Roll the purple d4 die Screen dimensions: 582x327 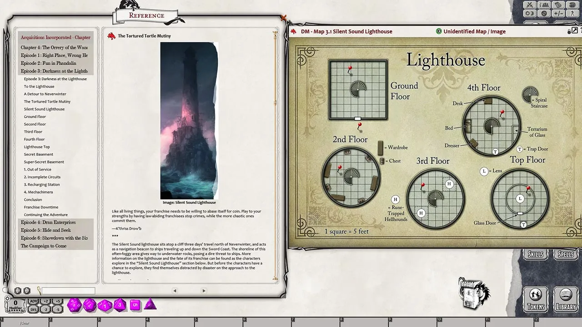[x=150, y=304]
